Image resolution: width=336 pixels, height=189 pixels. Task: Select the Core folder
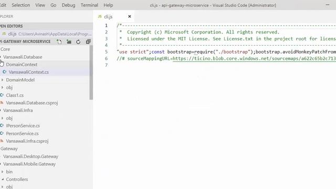[x=5, y=49]
